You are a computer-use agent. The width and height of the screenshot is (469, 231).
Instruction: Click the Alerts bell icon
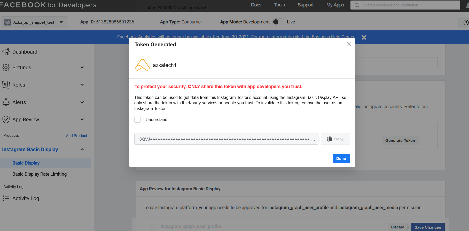coord(6,102)
